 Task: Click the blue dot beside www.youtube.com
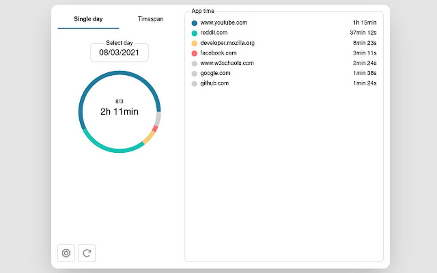(x=195, y=22)
